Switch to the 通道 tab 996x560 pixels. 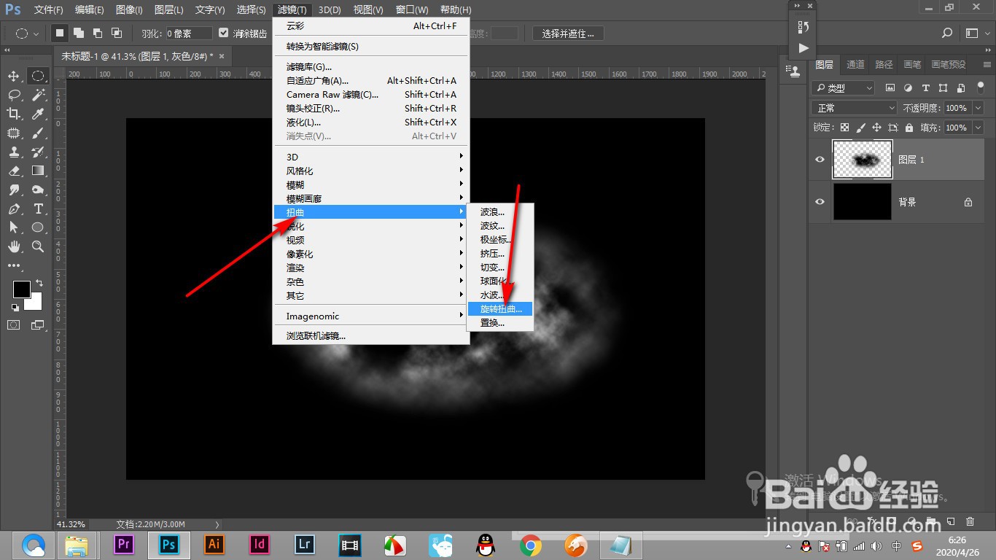pyautogui.click(x=855, y=64)
